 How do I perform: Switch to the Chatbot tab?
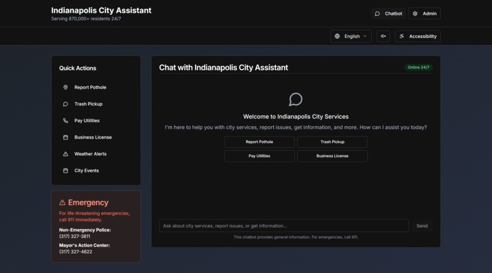388,13
